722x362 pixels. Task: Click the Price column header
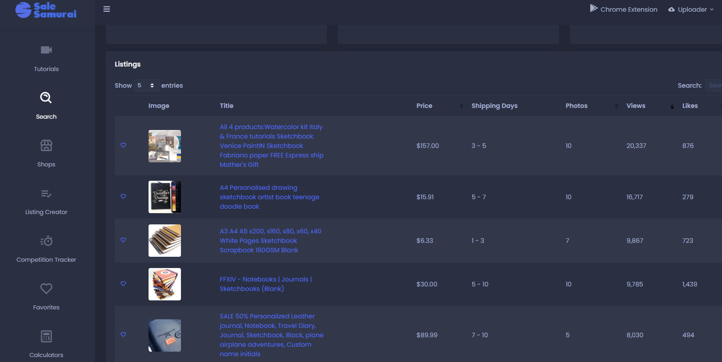424,106
